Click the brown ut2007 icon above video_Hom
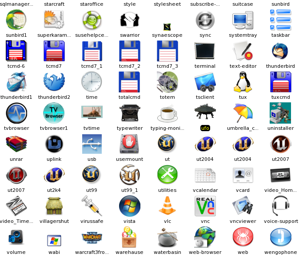 click(x=281, y=144)
